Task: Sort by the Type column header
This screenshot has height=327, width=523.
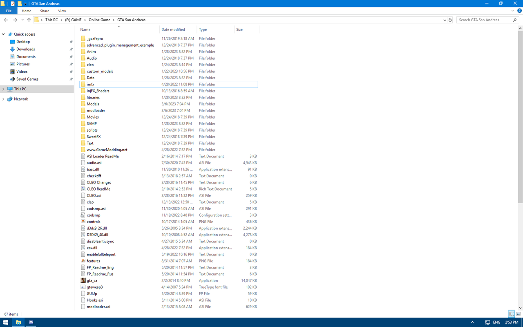Action: pos(215,29)
